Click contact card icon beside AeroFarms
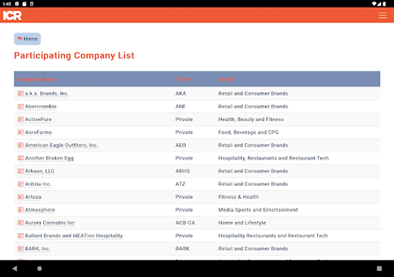The image size is (394, 277). (21, 132)
